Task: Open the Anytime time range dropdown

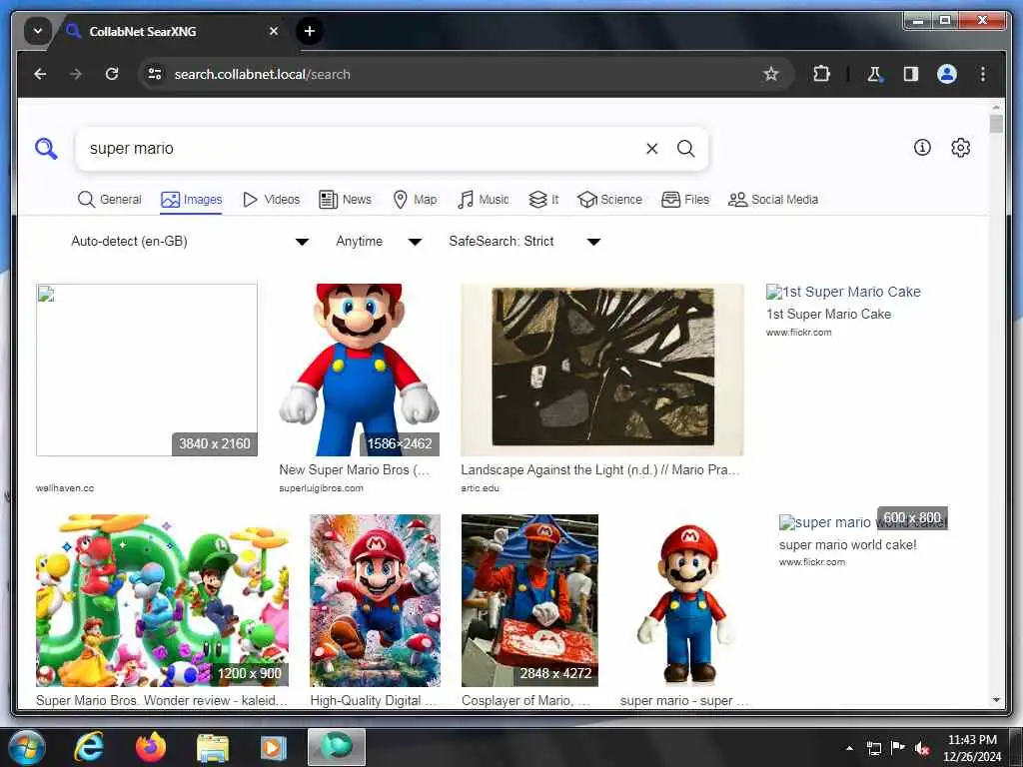Action: [x=379, y=242]
